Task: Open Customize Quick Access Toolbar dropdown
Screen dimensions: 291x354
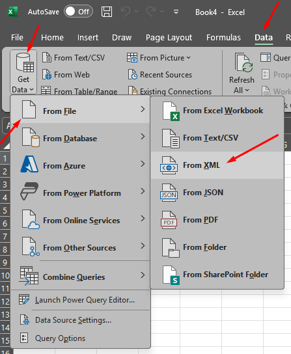Action: [176, 12]
